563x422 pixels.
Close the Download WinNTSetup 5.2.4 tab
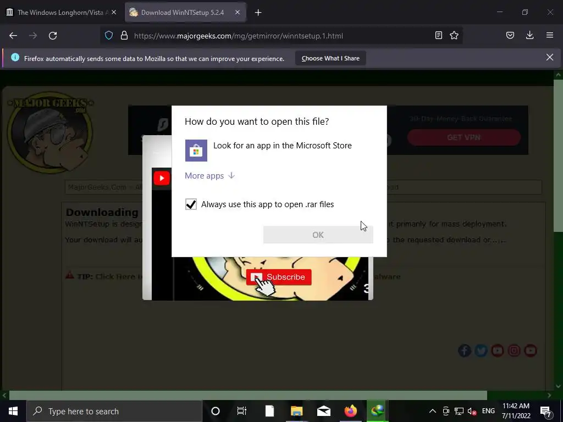[238, 12]
